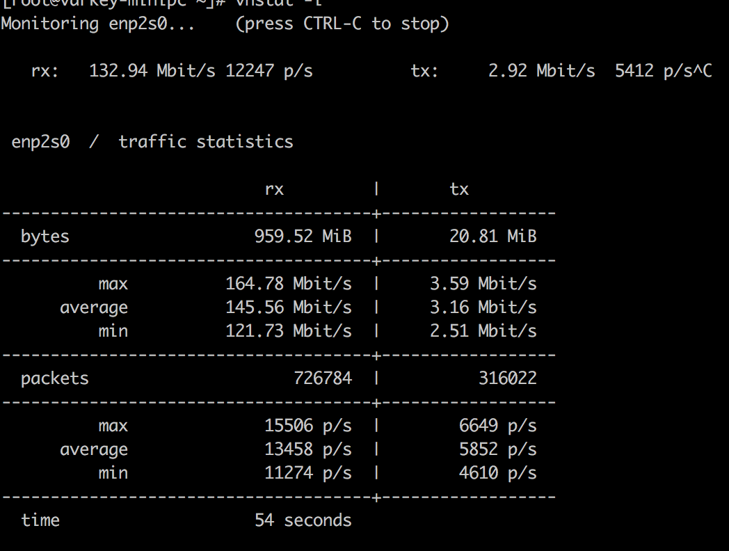
Task: Click the 959.52 MiB received bytes value
Action: [x=303, y=237]
